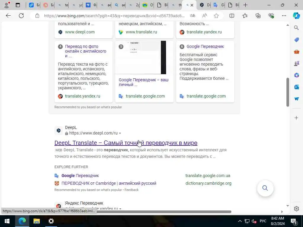This screenshot has height=227, width=303.
Task: Add a sidebar app with plus icon
Action: pyautogui.click(x=296, y=118)
